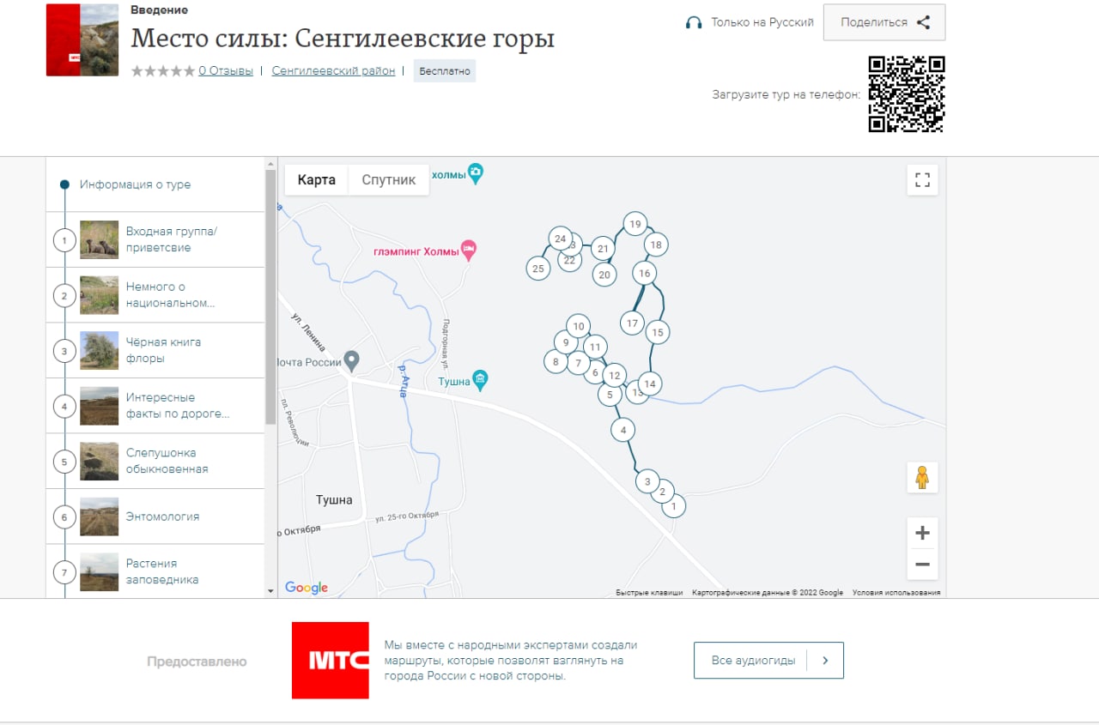Zoom out on the map

922,565
